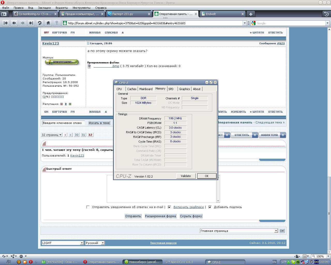331x265 pixels.
Task: Open the Закладки menu
Action: click(x=44, y=8)
